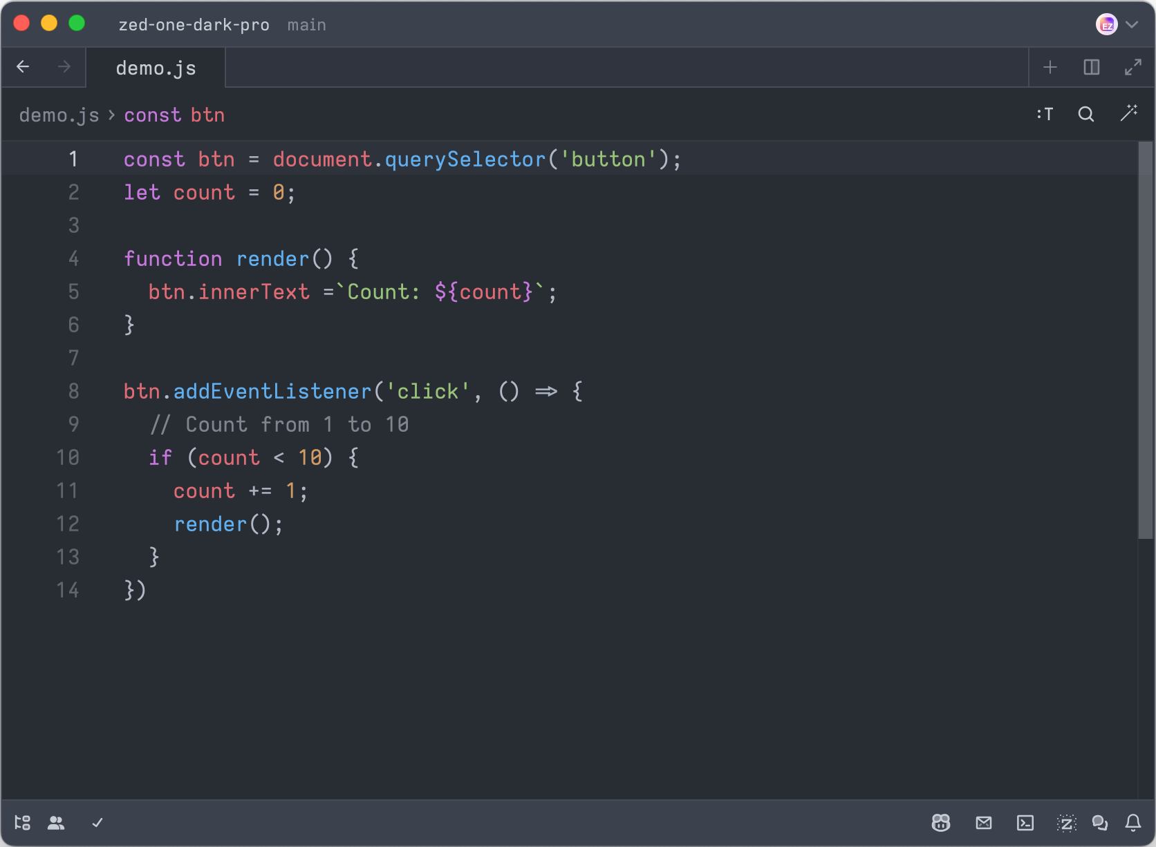Click the zed-one-dark-pro project name
The width and height of the screenshot is (1156, 847).
click(194, 25)
